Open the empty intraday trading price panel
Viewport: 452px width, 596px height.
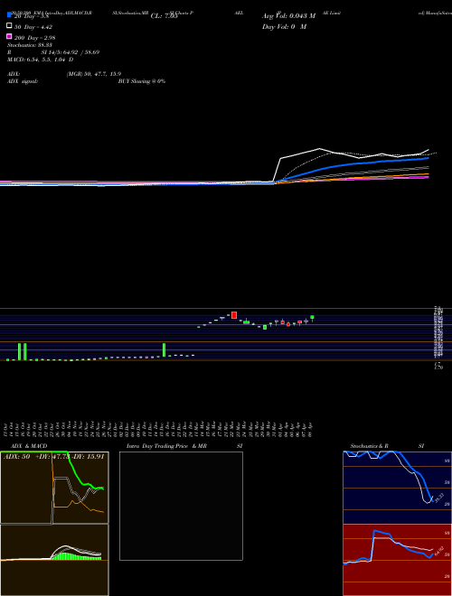(x=181, y=506)
